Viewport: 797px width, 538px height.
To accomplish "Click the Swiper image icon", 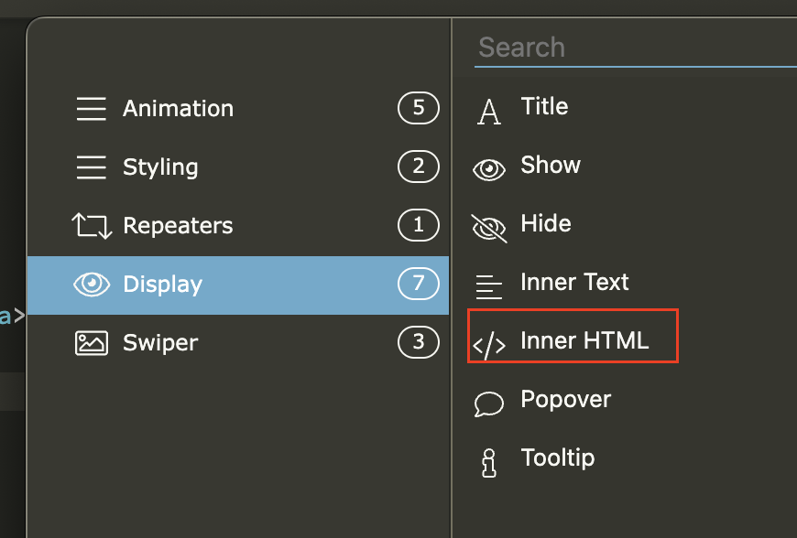I will [91, 343].
